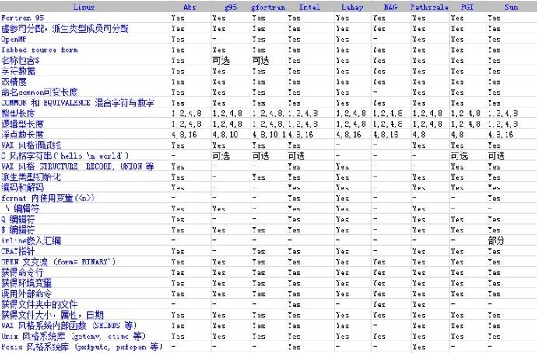537x353 pixels.
Task: Click Yes in gfortran CRAY指针 cell
Action: click(x=258, y=251)
